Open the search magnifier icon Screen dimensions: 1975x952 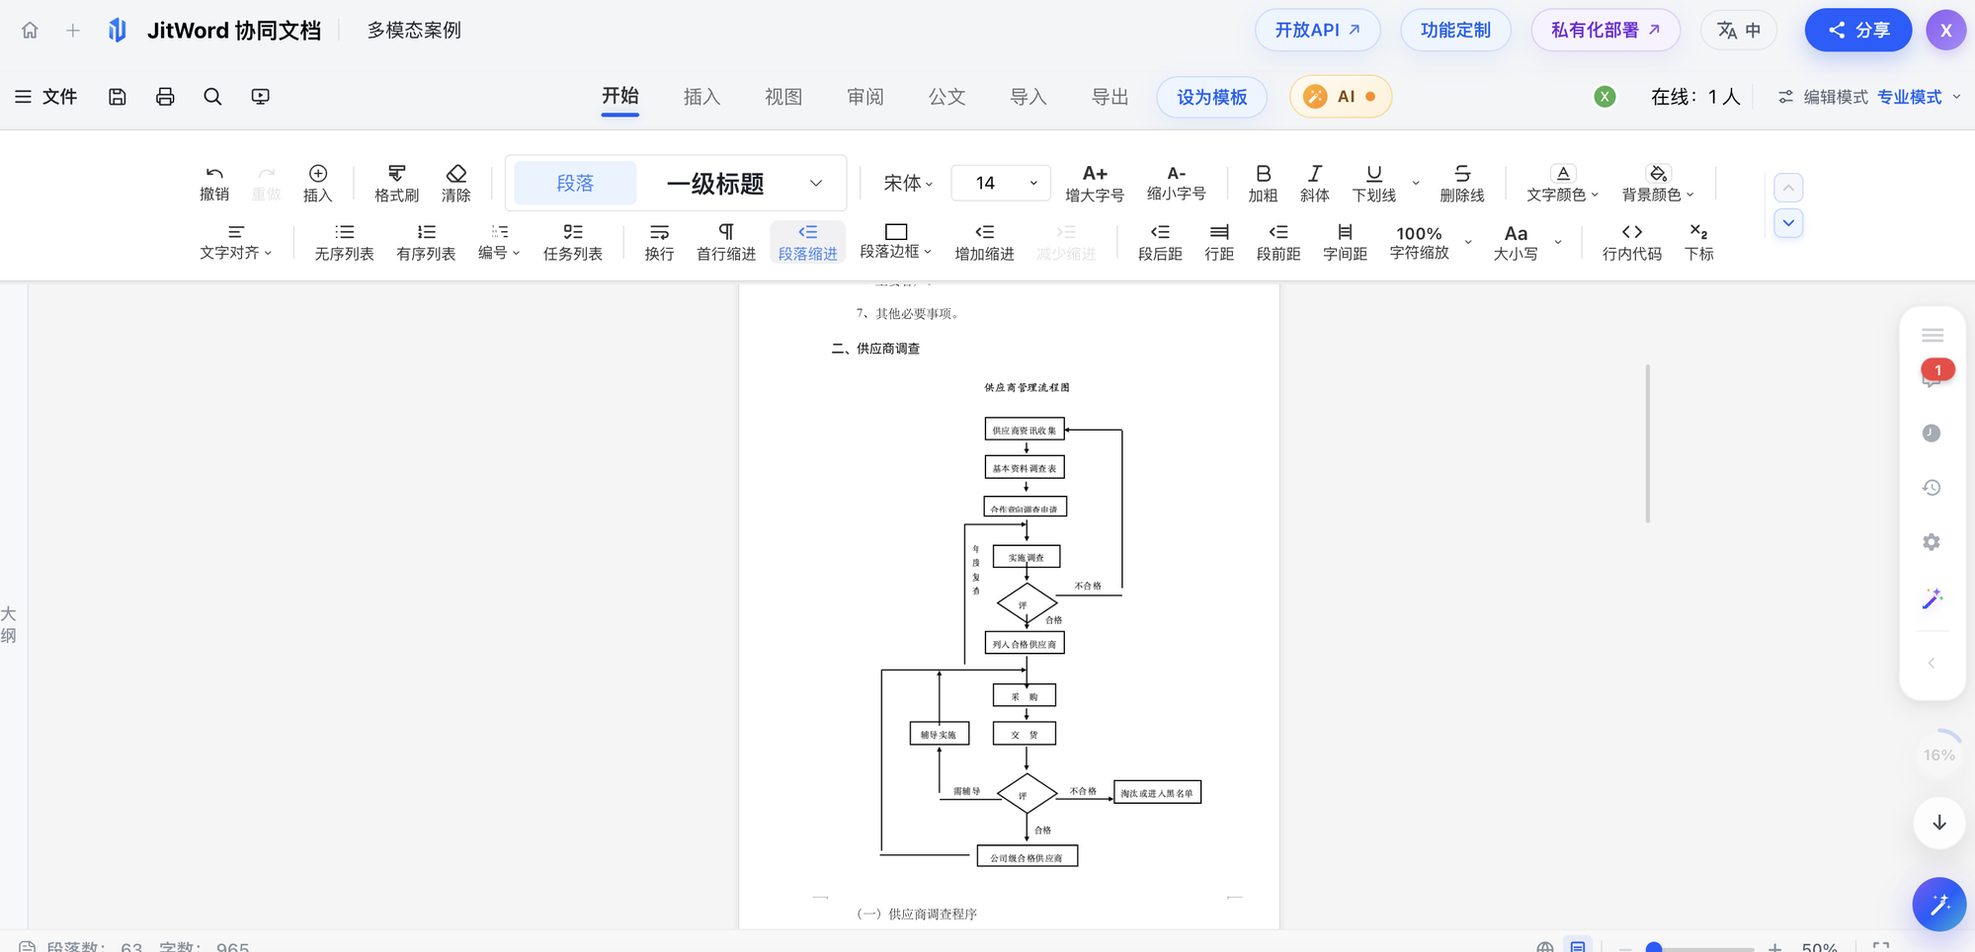212,97
